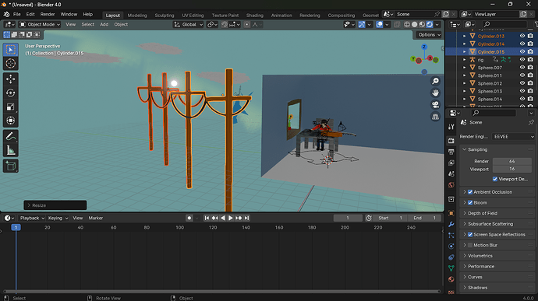
Task: Open the Physics properties tab
Action: [x=451, y=247]
